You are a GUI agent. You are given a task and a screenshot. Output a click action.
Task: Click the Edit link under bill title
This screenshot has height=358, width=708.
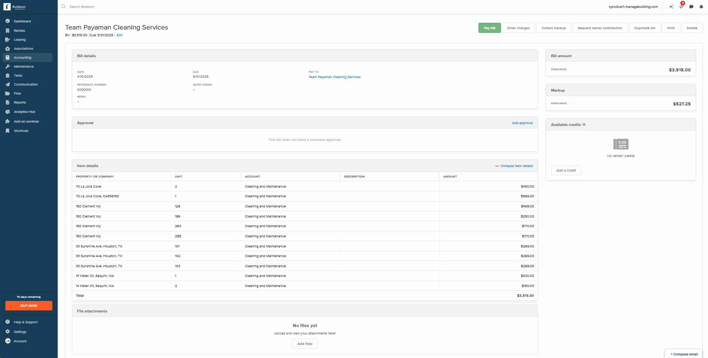coord(120,35)
